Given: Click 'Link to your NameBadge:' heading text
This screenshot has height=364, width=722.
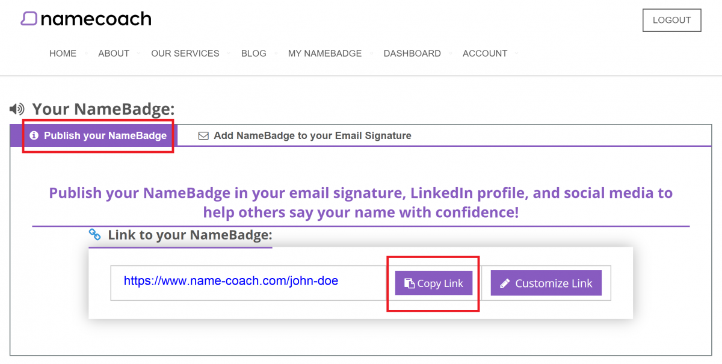Looking at the screenshot, I should click(x=190, y=235).
